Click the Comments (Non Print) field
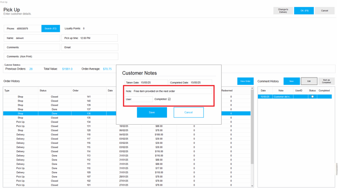 point(61,56)
